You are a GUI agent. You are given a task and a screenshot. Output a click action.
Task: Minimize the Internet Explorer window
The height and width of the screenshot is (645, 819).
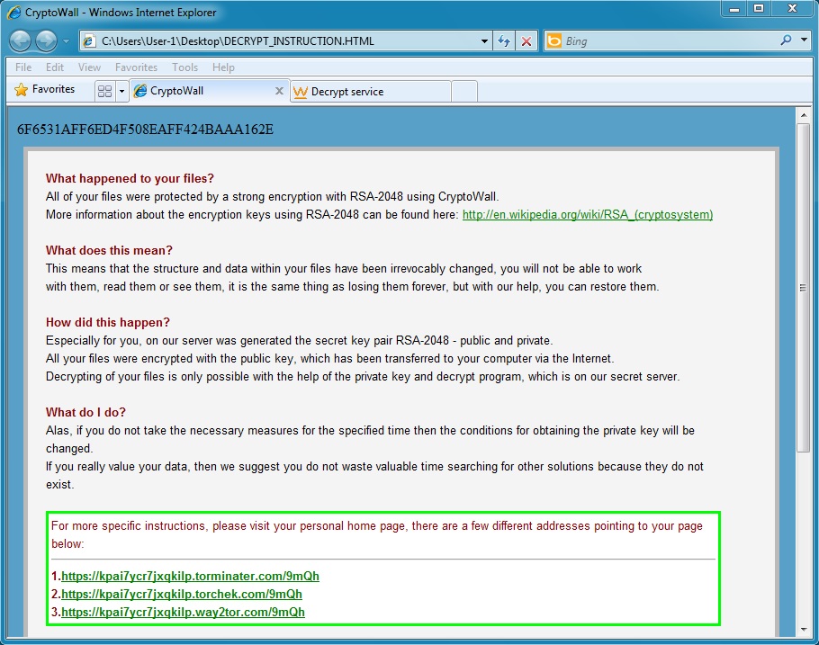733,9
